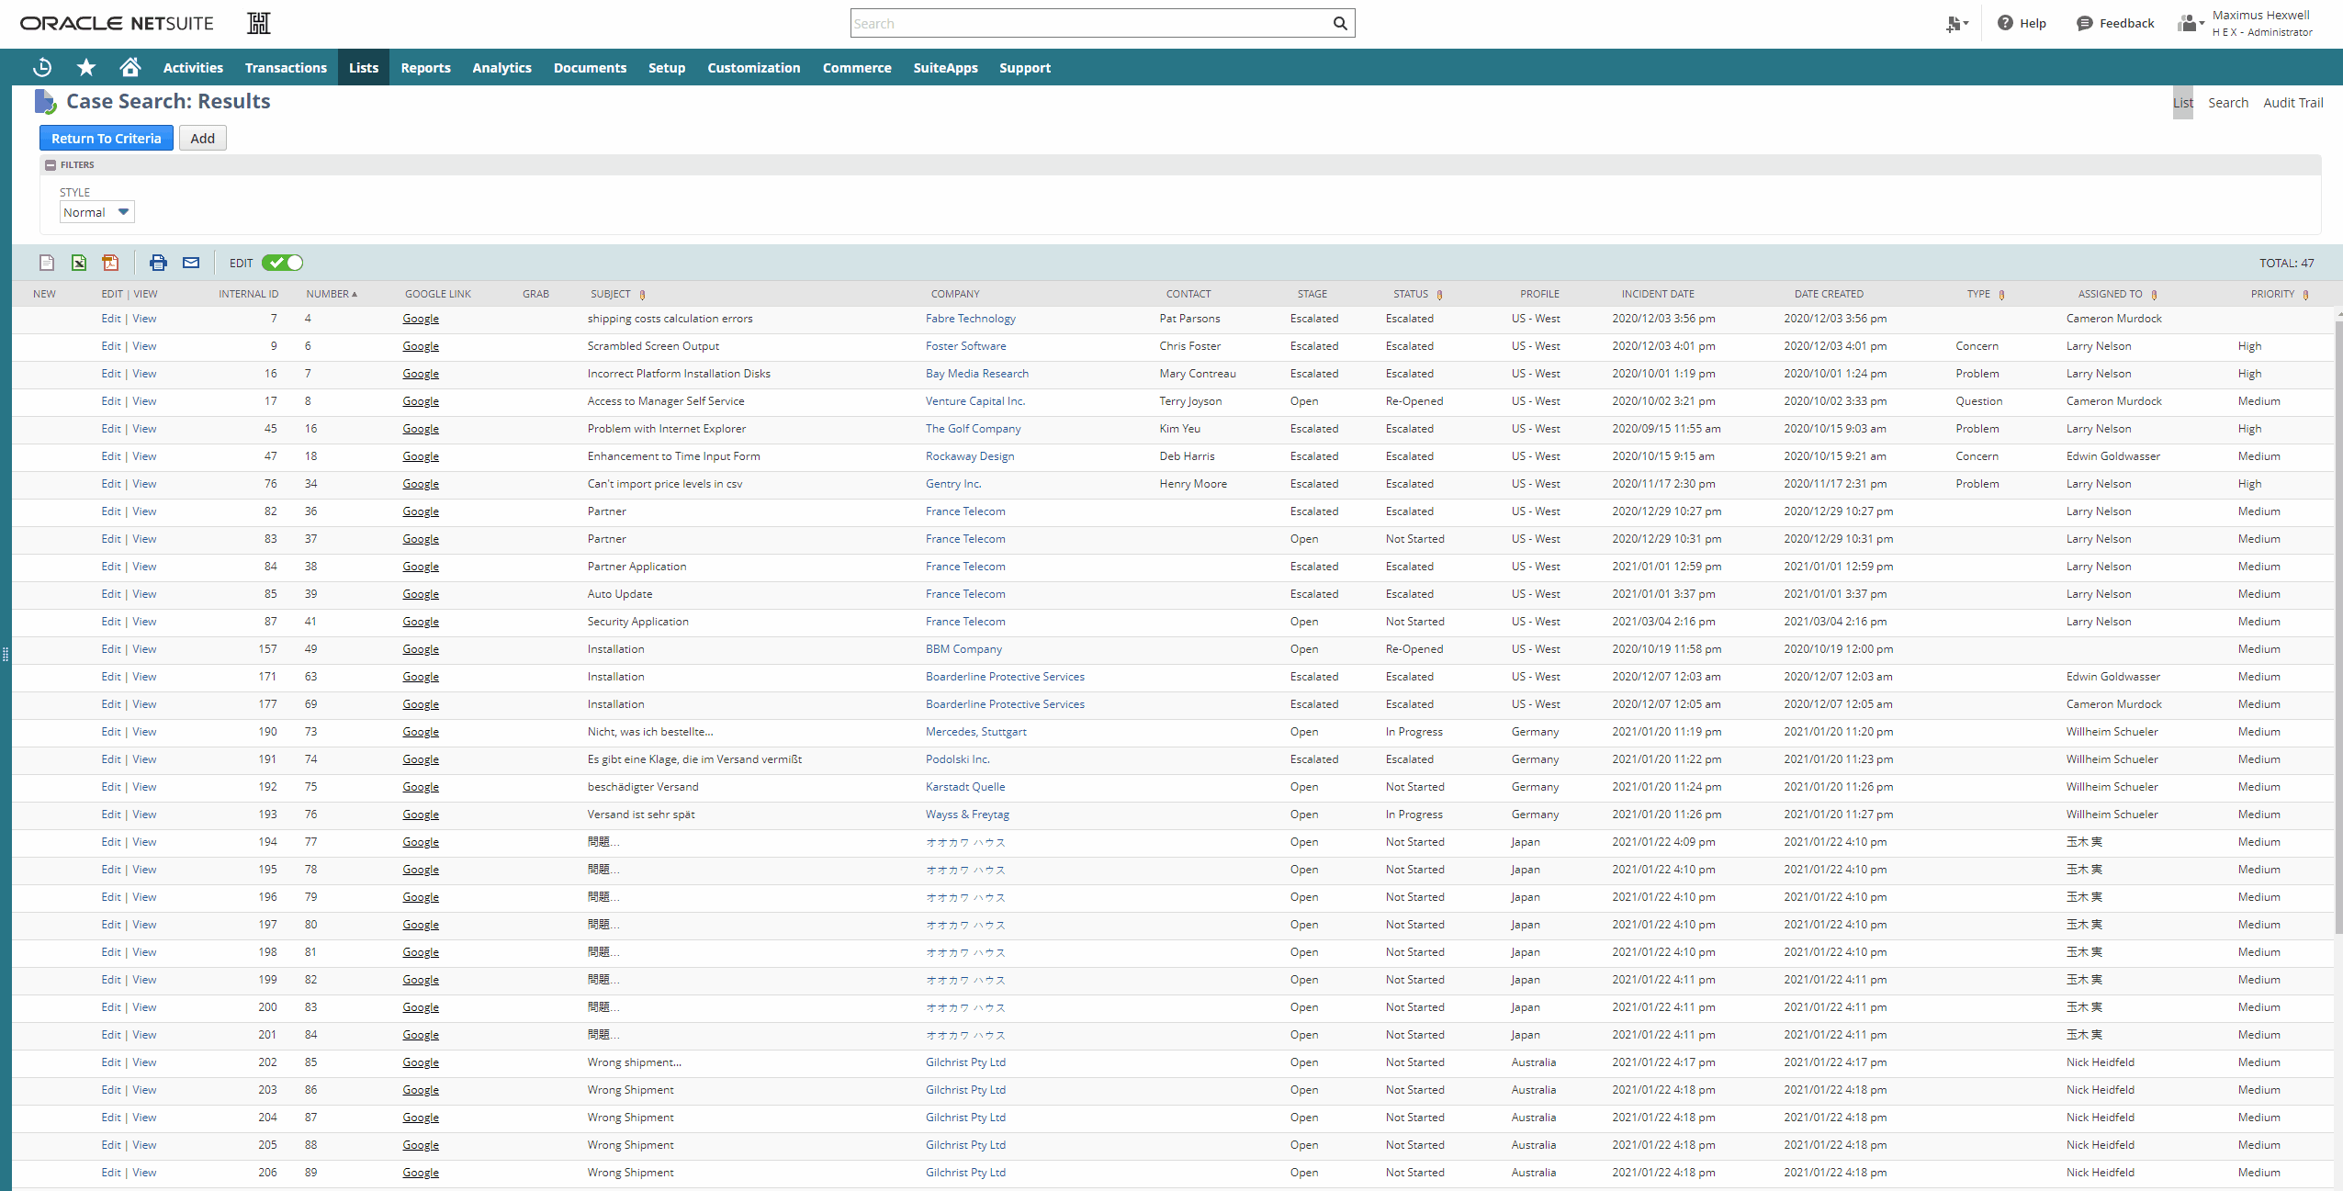Open Fabre Technology company link
Viewport: 2343px width, 1191px height.
(x=970, y=319)
